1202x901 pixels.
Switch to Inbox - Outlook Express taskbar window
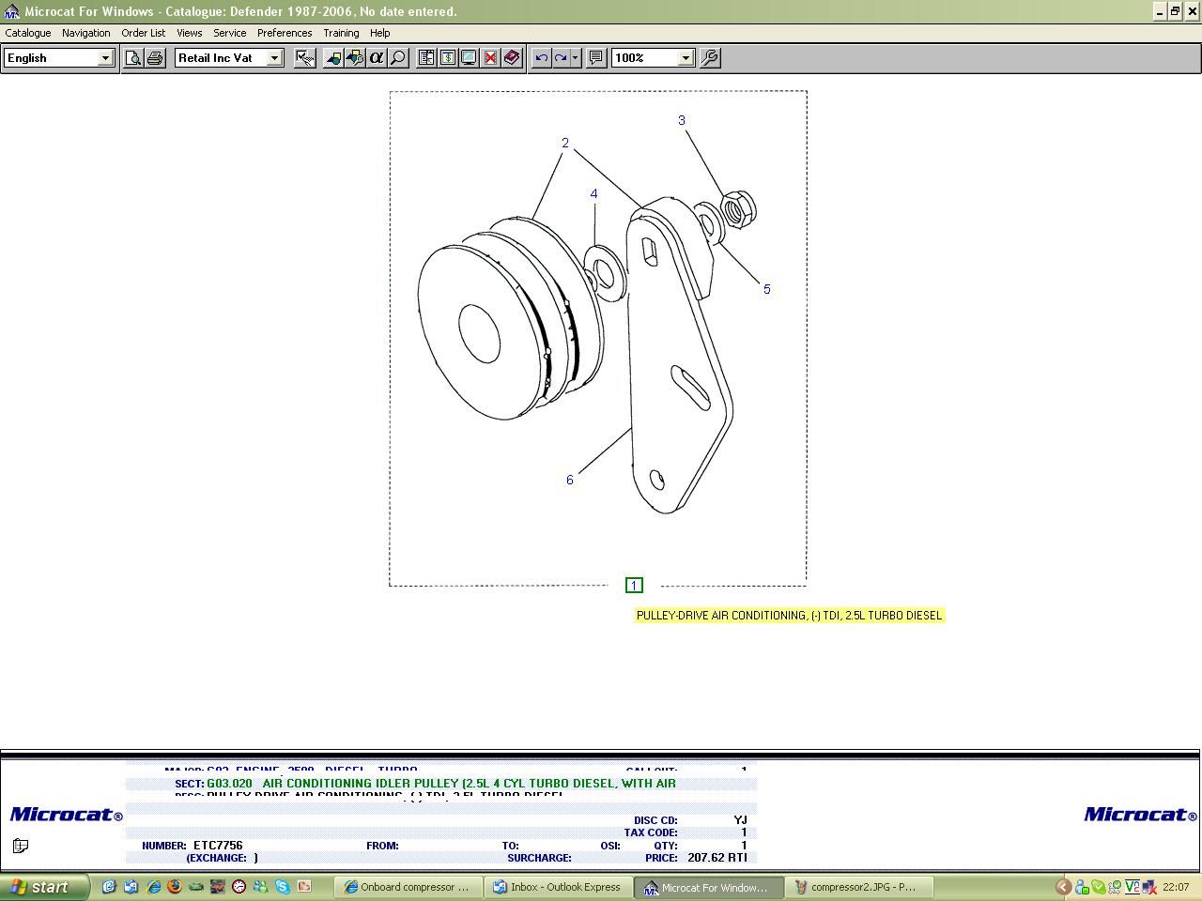tap(558, 887)
